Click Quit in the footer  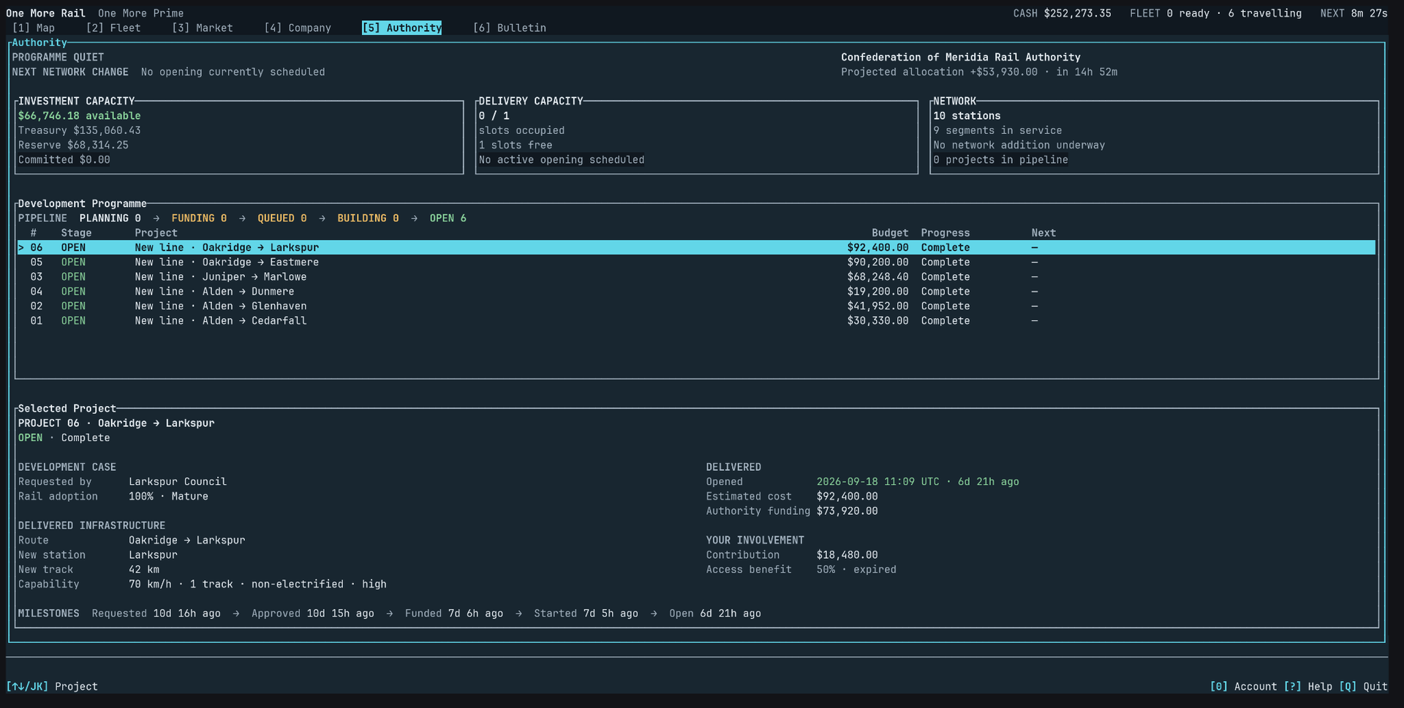coord(1363,686)
